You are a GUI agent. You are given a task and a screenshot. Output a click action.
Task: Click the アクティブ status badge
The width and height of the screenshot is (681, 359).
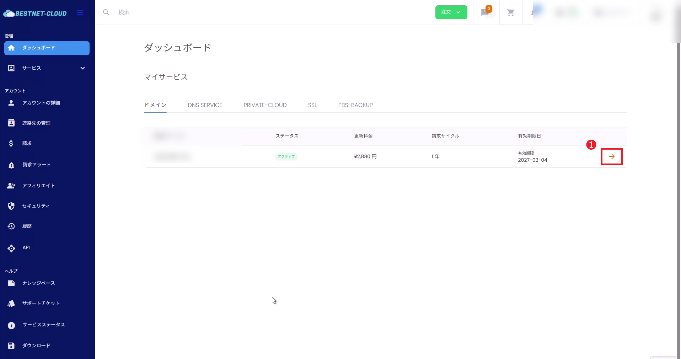point(286,157)
